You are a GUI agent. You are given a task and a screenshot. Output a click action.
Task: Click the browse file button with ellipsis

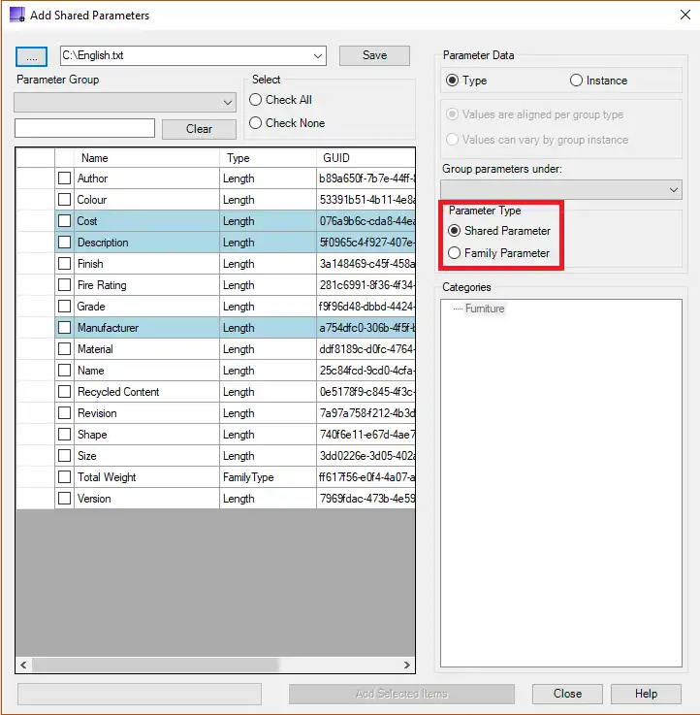31,56
